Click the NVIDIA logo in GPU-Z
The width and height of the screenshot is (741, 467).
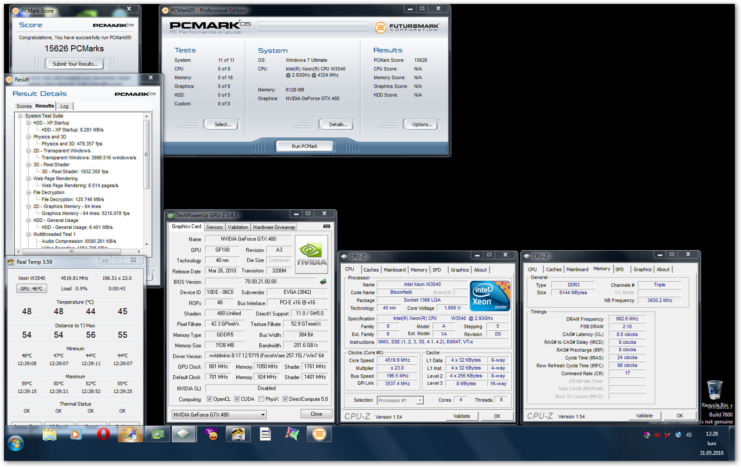(x=311, y=254)
